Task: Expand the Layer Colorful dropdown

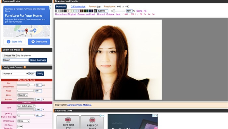Action: coord(22,95)
